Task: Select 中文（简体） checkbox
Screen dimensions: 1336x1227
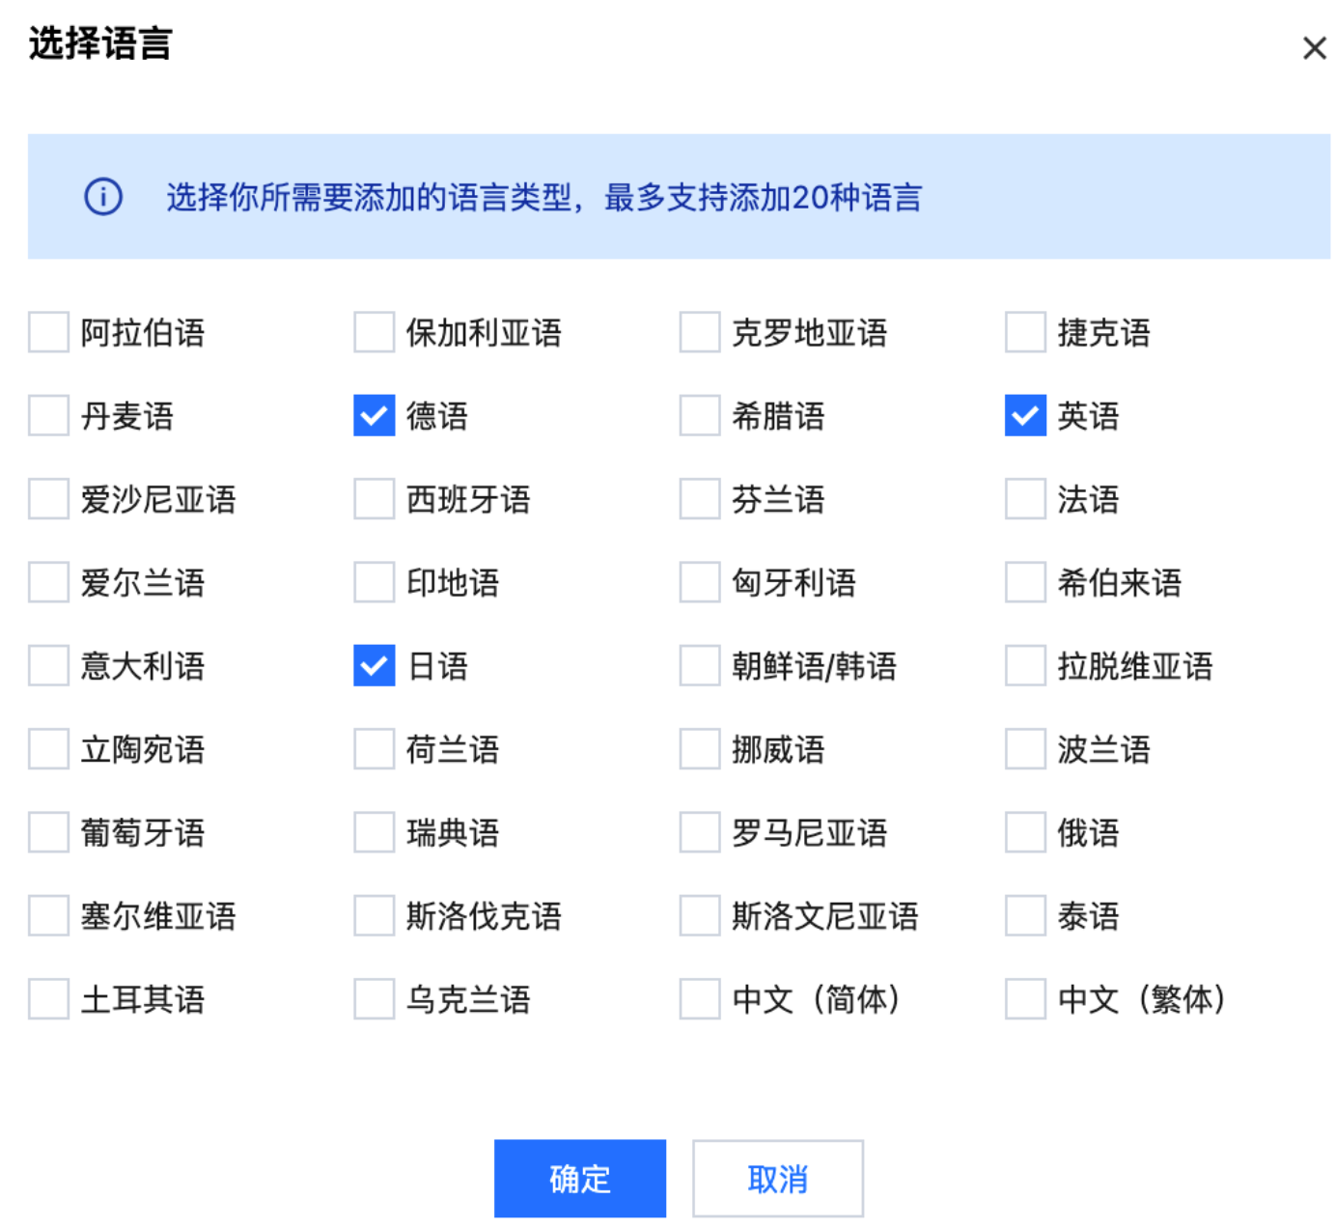Action: [700, 999]
